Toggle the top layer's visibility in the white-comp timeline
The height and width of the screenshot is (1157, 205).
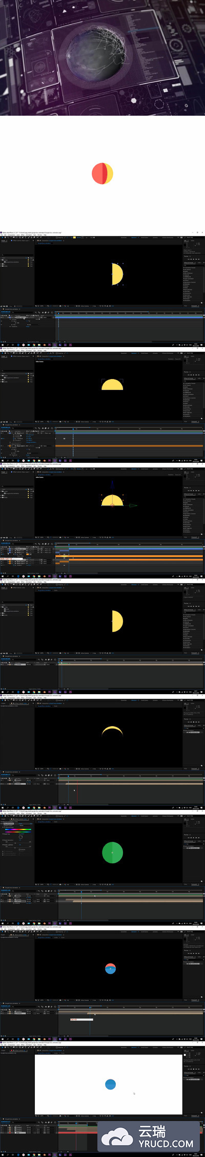click(x=2, y=1128)
